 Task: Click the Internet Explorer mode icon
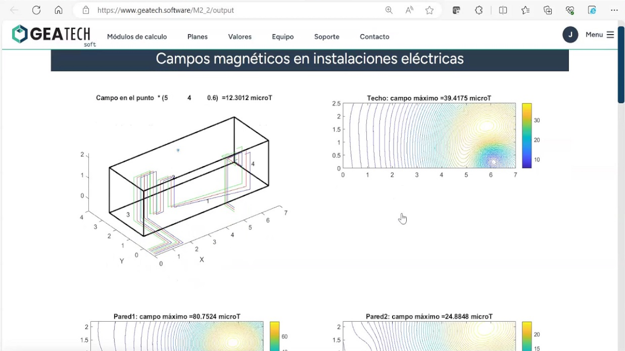(592, 10)
